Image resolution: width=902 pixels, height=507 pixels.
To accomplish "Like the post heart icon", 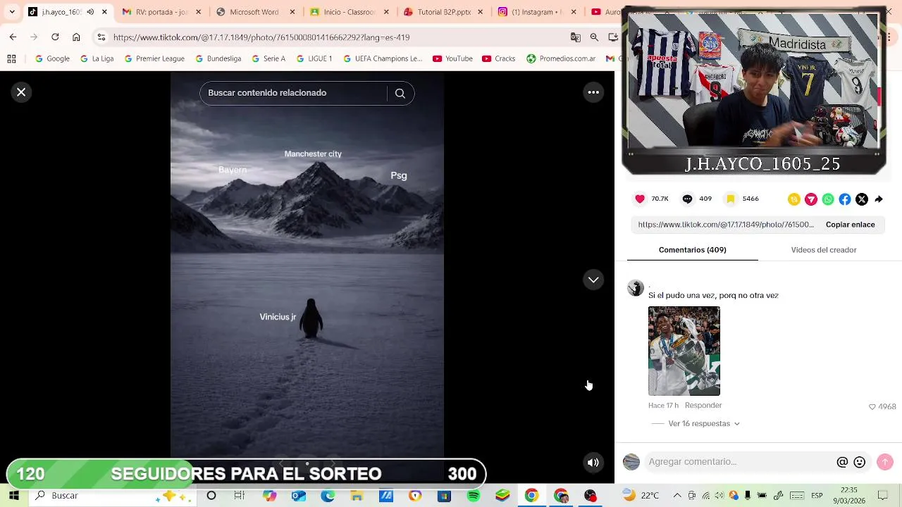I will tap(640, 199).
